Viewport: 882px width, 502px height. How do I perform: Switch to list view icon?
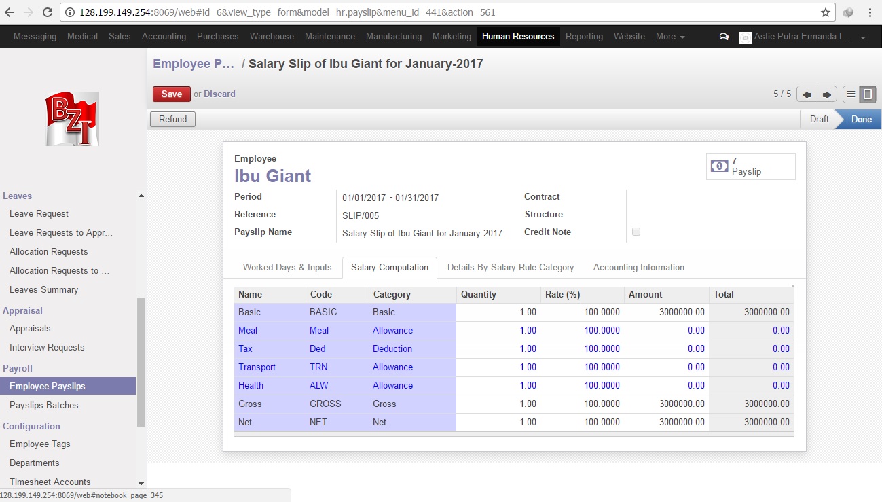tap(851, 94)
